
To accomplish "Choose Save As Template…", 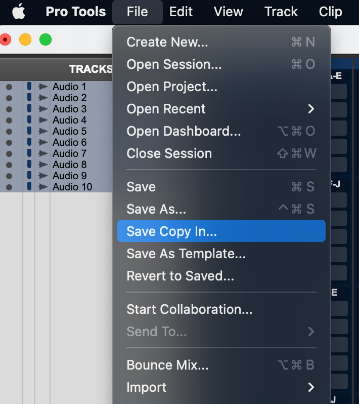I will point(221,254).
